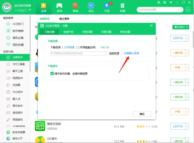This screenshot has width=194, height=143.
Task: Expand arrow beside 爱奇艺视频 立即开启 button
Action: tap(187, 126)
